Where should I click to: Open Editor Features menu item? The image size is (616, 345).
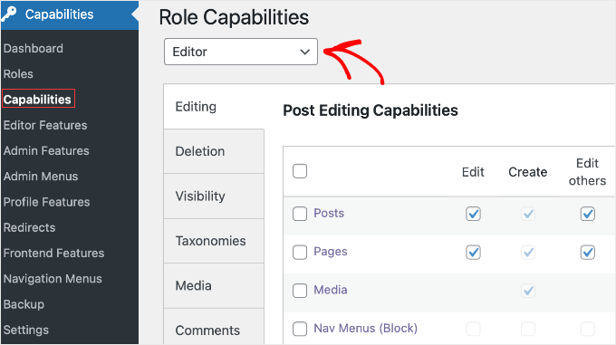pos(45,125)
